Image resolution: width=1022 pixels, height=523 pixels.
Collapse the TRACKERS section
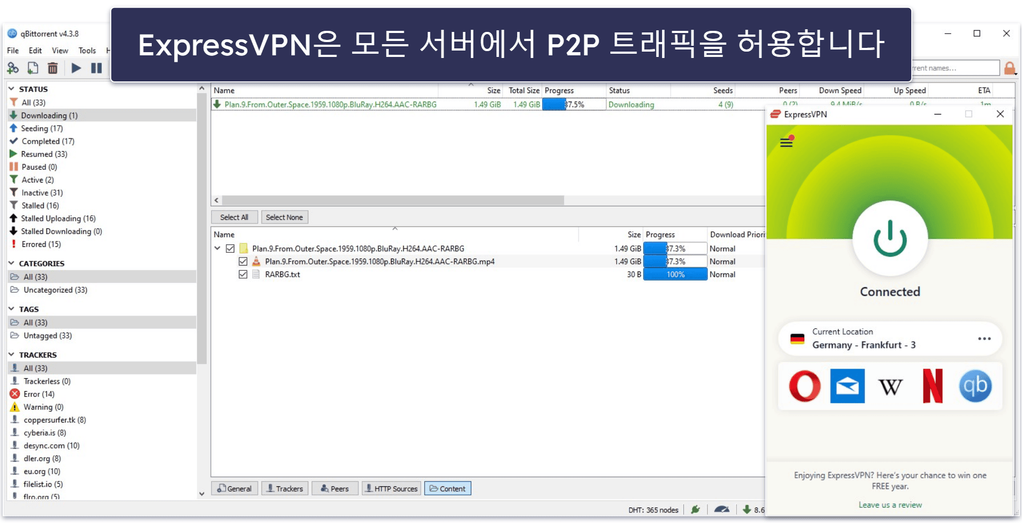coord(11,355)
